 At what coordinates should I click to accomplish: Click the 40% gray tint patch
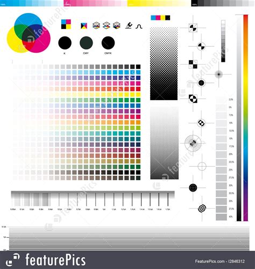221,217
